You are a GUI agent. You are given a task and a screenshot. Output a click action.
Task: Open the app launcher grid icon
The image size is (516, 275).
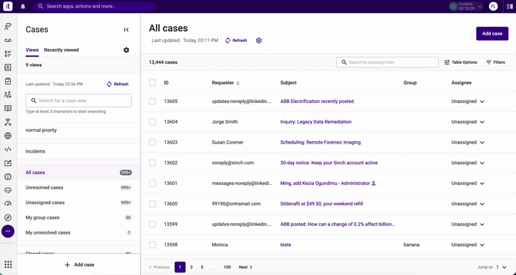coord(8,264)
